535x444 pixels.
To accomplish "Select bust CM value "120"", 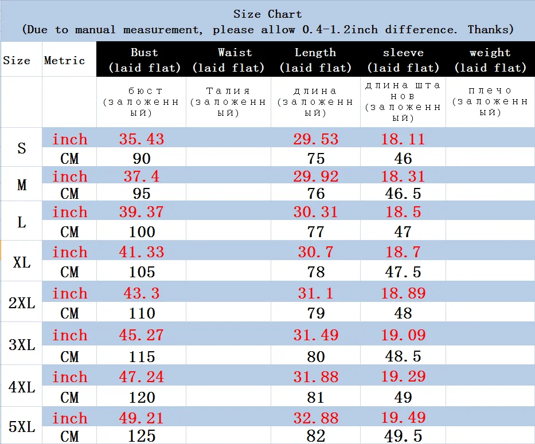I will click(x=142, y=397).
